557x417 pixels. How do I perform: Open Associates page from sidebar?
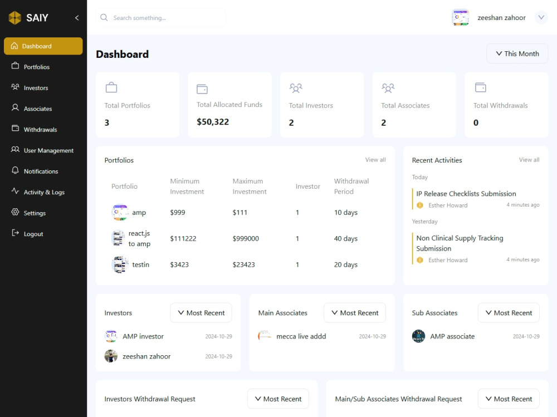pyautogui.click(x=43, y=109)
